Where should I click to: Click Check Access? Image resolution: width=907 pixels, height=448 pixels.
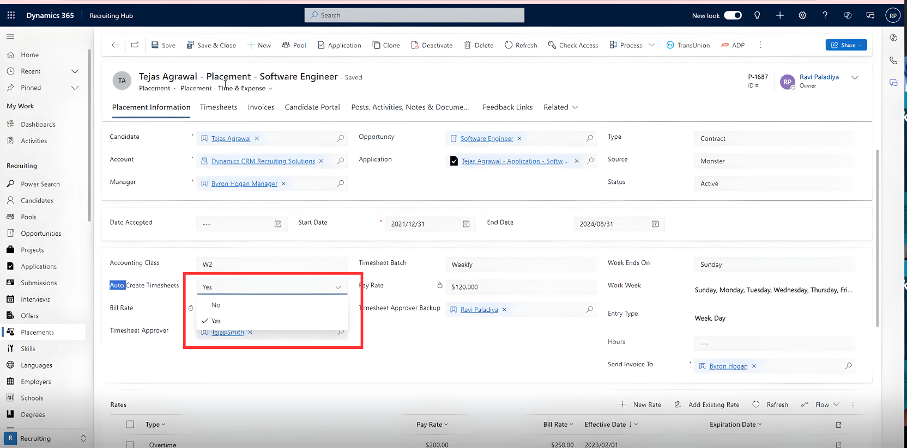pyautogui.click(x=573, y=45)
